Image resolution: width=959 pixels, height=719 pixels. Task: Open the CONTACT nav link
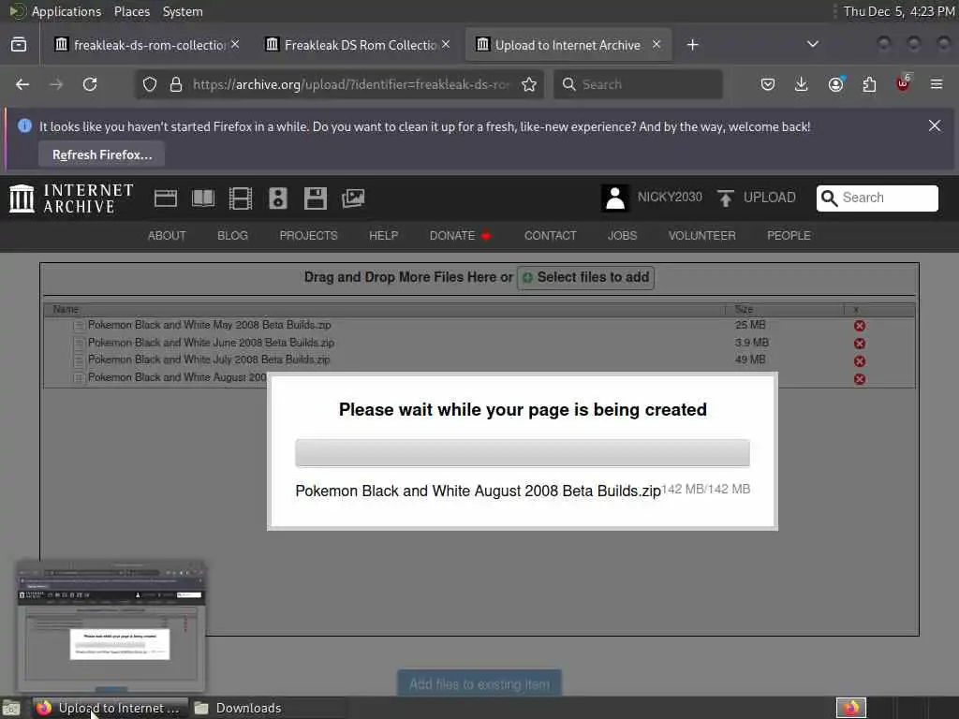pyautogui.click(x=550, y=235)
